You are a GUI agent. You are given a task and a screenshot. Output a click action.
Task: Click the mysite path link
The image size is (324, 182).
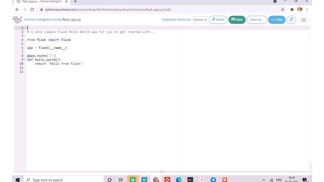tap(56, 20)
